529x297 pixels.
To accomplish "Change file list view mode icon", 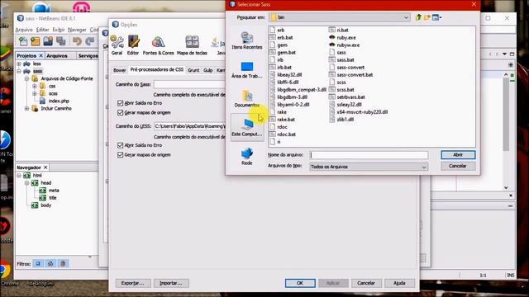I will tap(437, 17).
